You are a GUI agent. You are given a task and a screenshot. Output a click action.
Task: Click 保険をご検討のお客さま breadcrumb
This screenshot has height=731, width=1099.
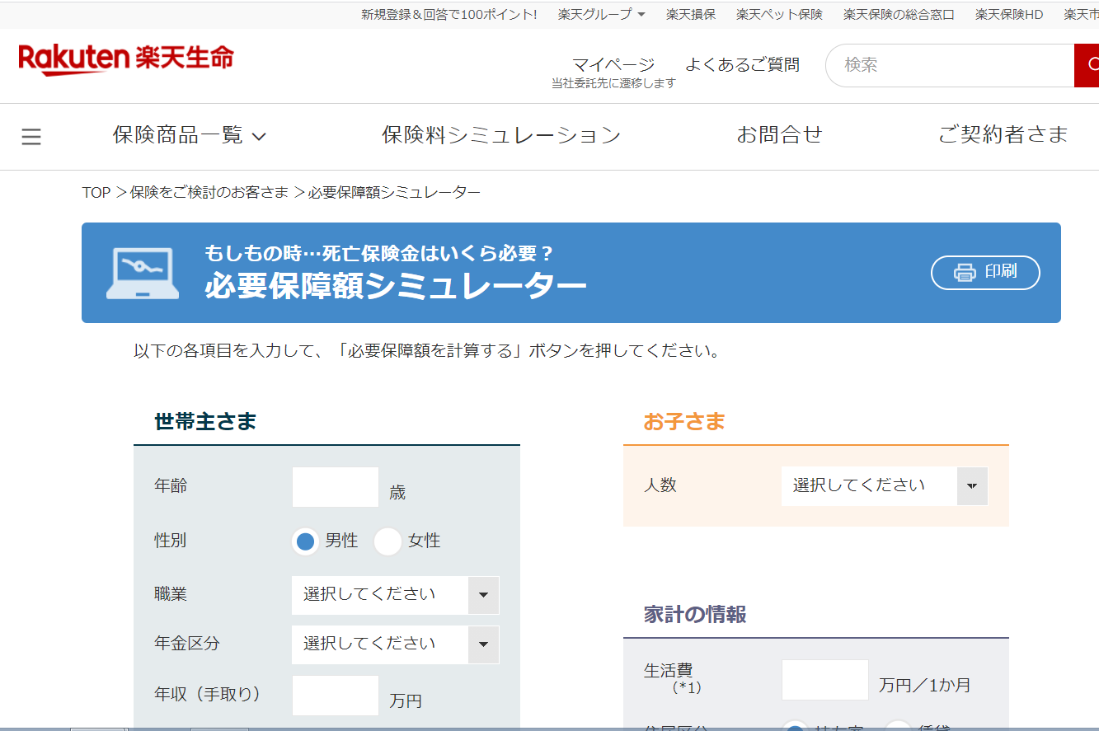[209, 193]
